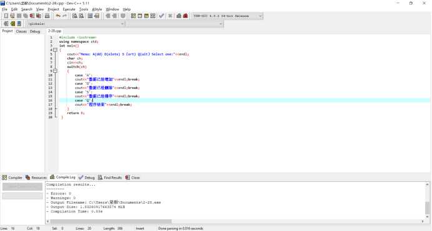
Task: Switch to the Resources bottom tab
Action: [36, 177]
